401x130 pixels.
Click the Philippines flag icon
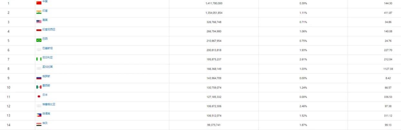39,115
